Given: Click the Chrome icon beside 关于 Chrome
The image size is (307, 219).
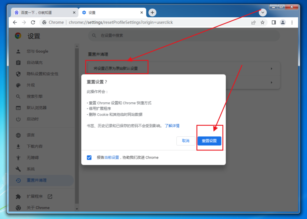Looking at the screenshot, I should click(x=18, y=208).
